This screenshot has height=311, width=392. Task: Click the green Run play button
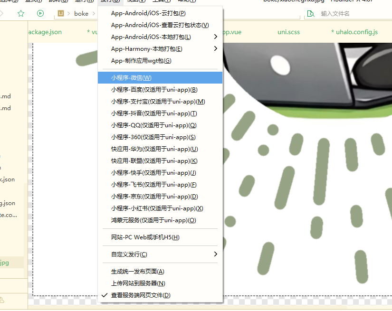tap(40, 14)
